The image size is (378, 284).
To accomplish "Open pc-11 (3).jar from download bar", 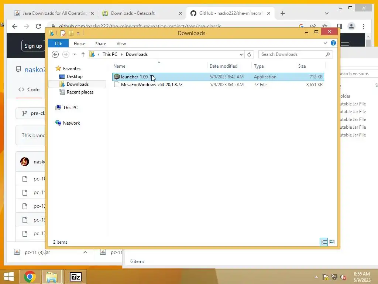I will (x=37, y=252).
